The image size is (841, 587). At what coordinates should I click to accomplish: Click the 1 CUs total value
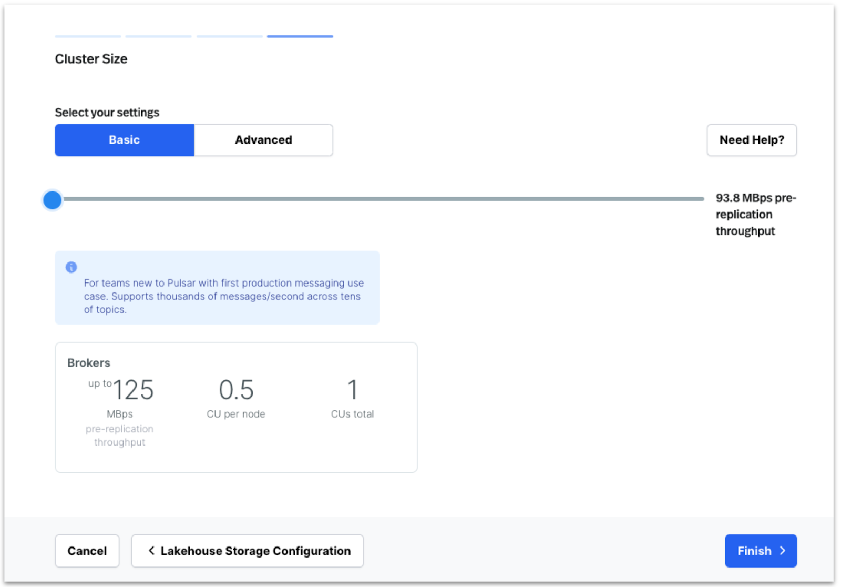[x=352, y=390]
